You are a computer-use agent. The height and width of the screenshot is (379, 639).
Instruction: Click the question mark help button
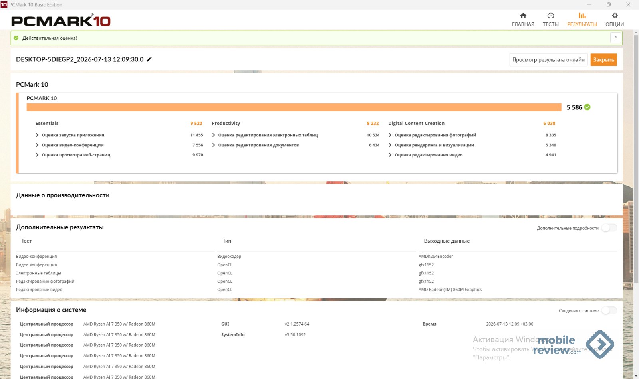pyautogui.click(x=615, y=38)
